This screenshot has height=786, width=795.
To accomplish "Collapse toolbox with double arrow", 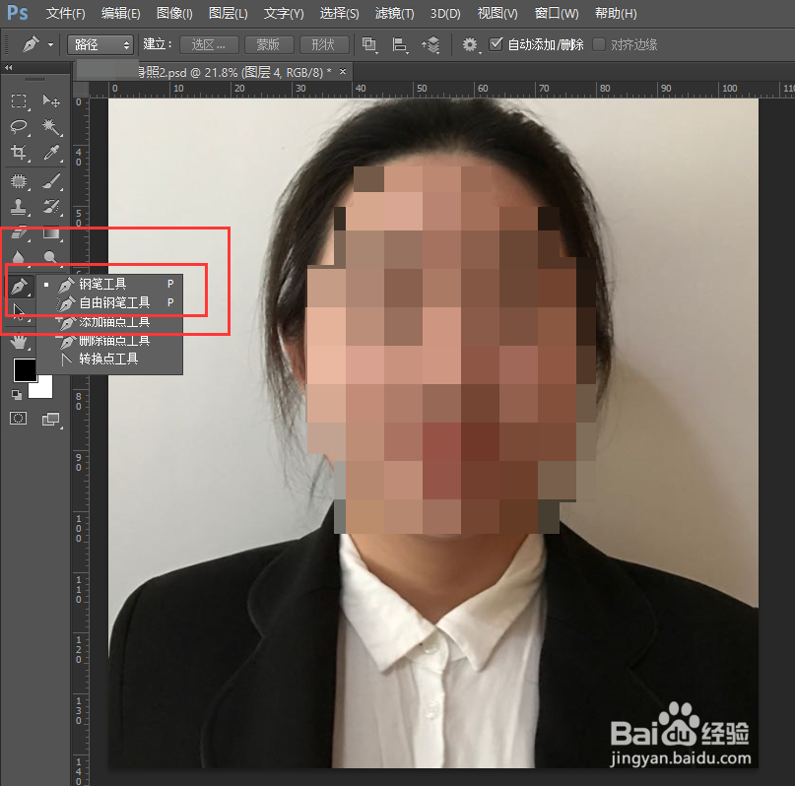I will [8, 67].
